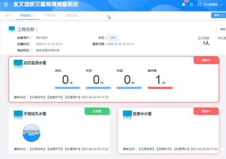Click the green 无预警 badge
This screenshot has height=159, width=226.
pos(97,111)
